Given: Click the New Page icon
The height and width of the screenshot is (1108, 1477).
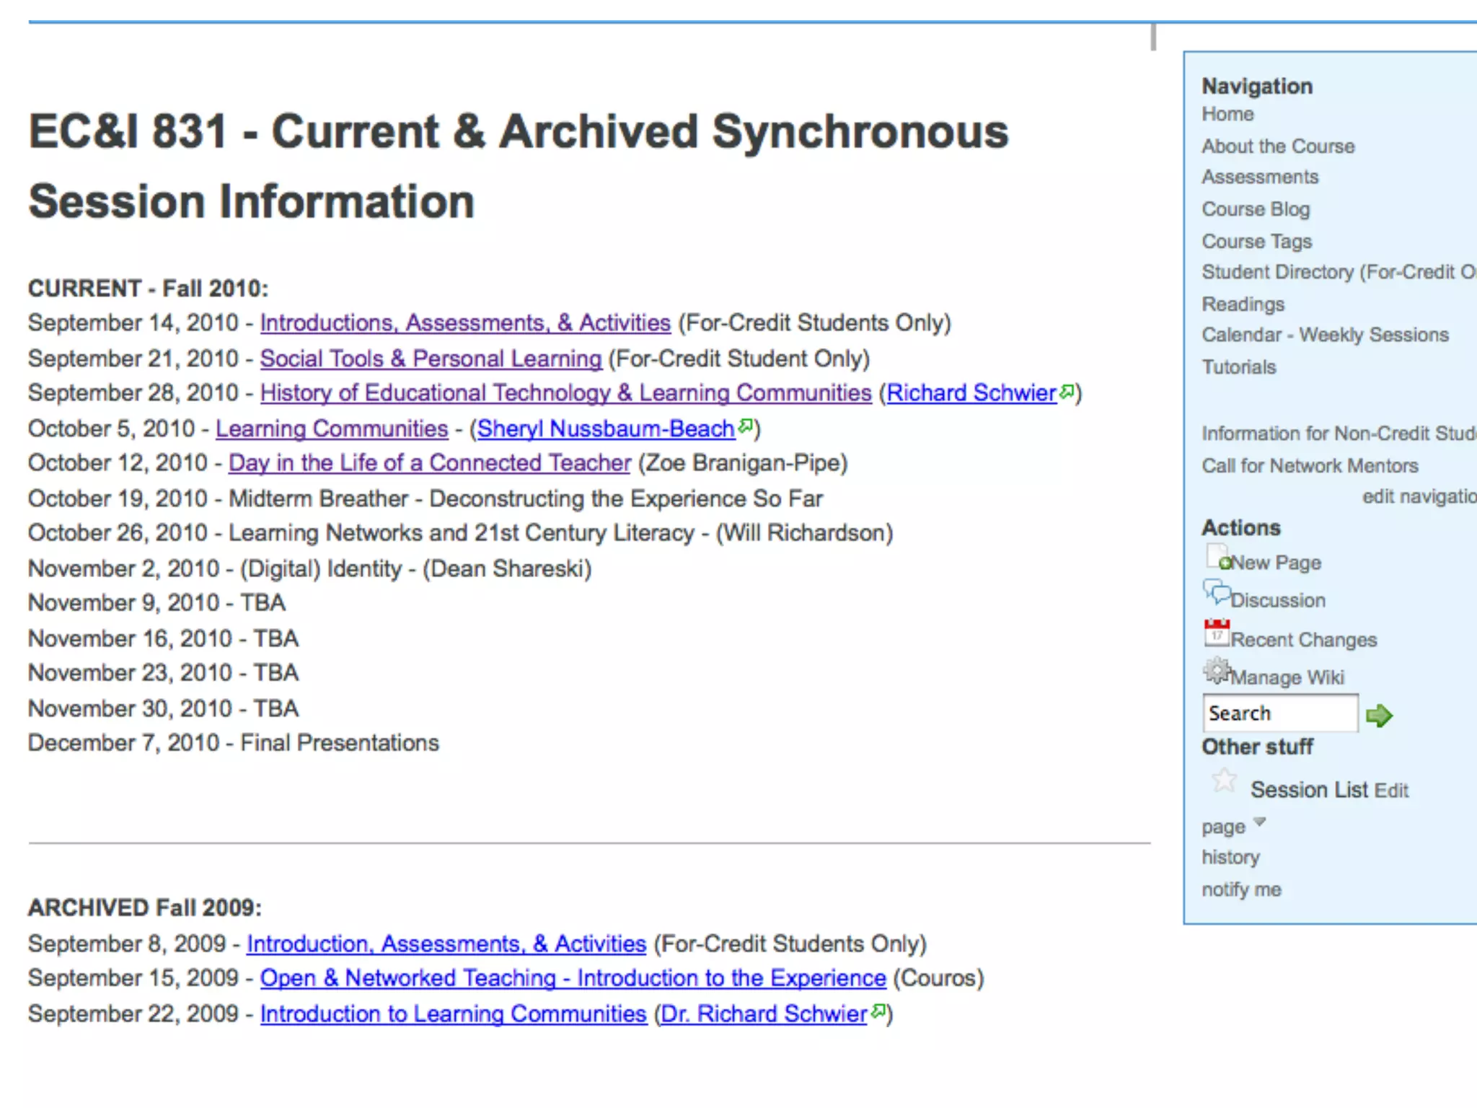Looking at the screenshot, I should (x=1217, y=558).
